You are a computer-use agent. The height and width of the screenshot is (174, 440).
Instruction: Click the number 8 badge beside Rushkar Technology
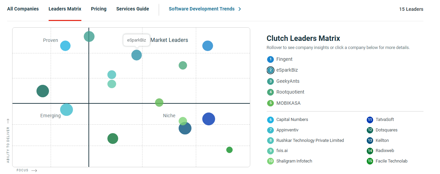(270, 141)
